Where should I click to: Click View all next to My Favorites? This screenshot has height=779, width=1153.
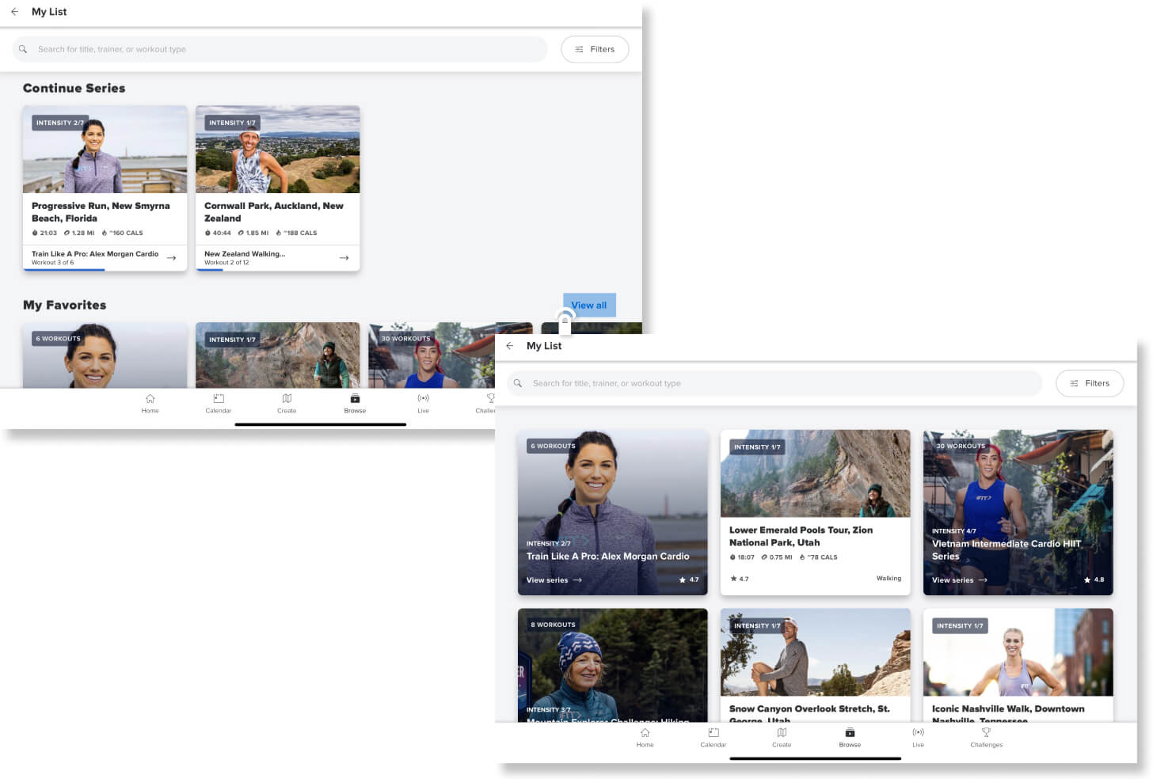(x=589, y=306)
